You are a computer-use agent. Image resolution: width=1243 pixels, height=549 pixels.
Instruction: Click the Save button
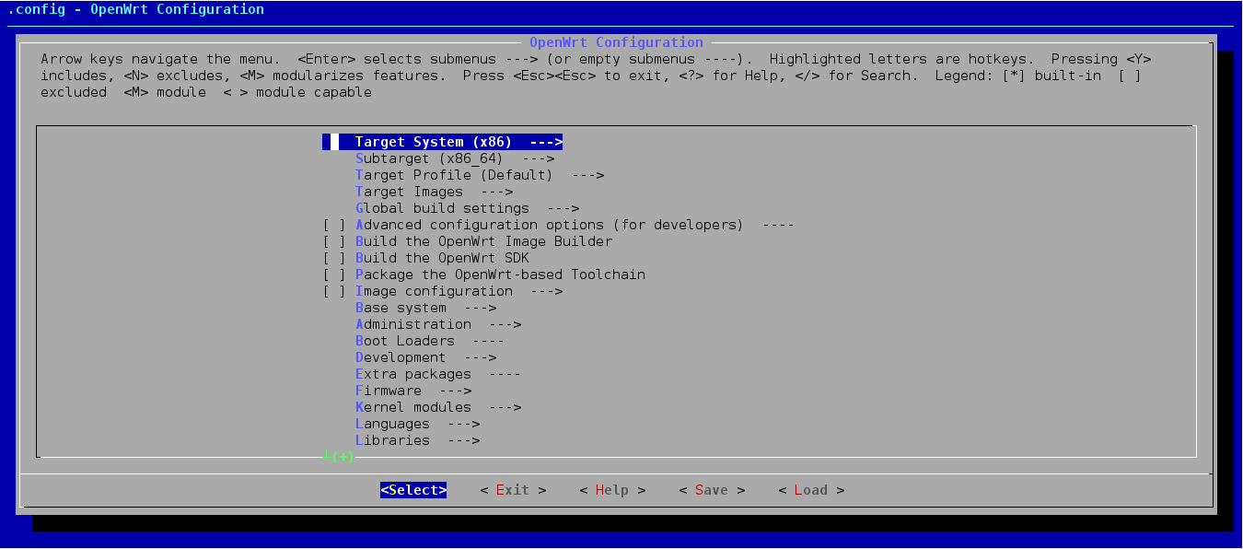coord(712,490)
